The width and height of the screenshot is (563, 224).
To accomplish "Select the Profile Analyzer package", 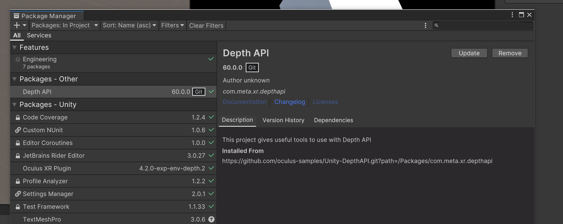I will click(x=113, y=181).
